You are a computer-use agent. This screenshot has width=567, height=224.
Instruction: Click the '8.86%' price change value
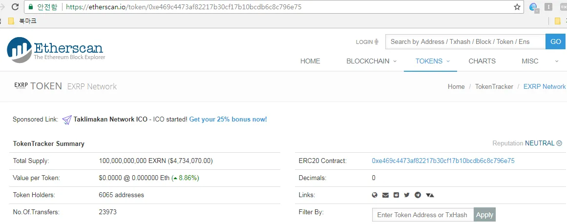coord(188,178)
